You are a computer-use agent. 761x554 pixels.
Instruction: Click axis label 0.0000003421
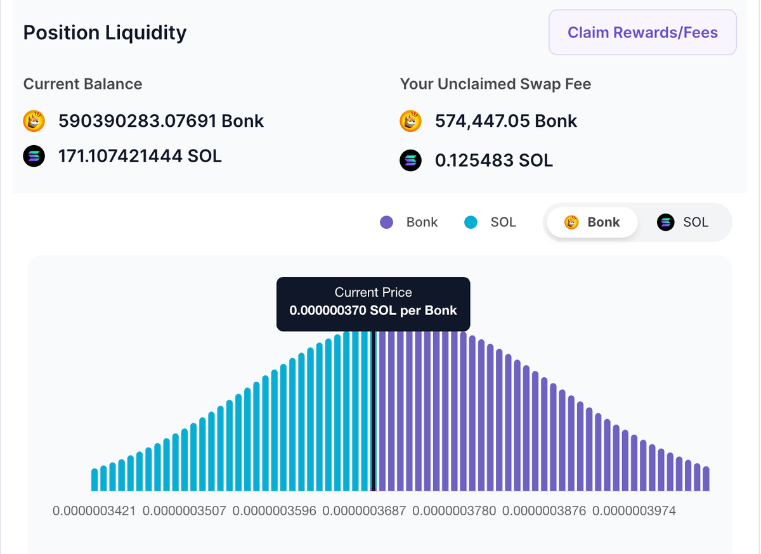click(94, 511)
